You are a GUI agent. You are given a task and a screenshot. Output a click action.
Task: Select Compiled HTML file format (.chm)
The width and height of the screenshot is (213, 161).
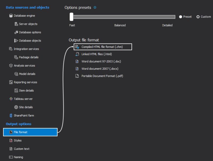tap(102, 47)
